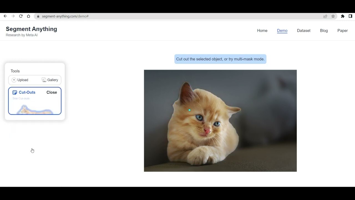Click the green selection point on the cat
The height and width of the screenshot is (200, 355).
(189, 110)
